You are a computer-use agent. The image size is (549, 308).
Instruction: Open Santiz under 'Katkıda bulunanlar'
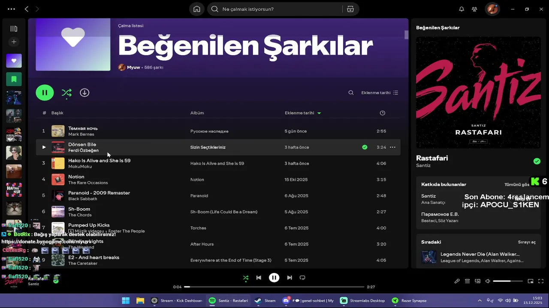click(x=428, y=196)
